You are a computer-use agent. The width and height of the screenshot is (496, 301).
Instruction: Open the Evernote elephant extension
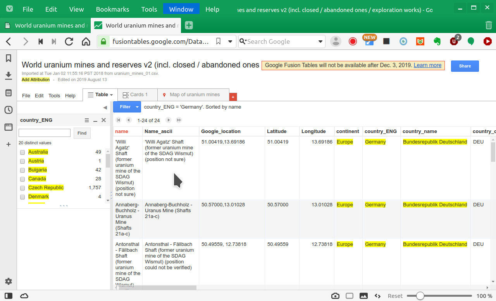tap(437, 42)
